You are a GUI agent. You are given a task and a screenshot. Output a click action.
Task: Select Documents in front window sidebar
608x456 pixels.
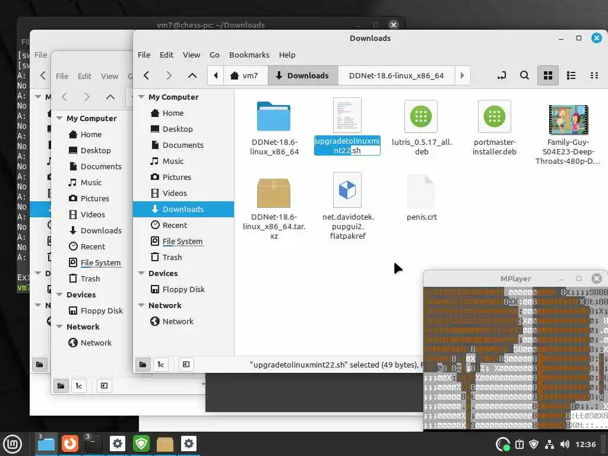click(183, 145)
